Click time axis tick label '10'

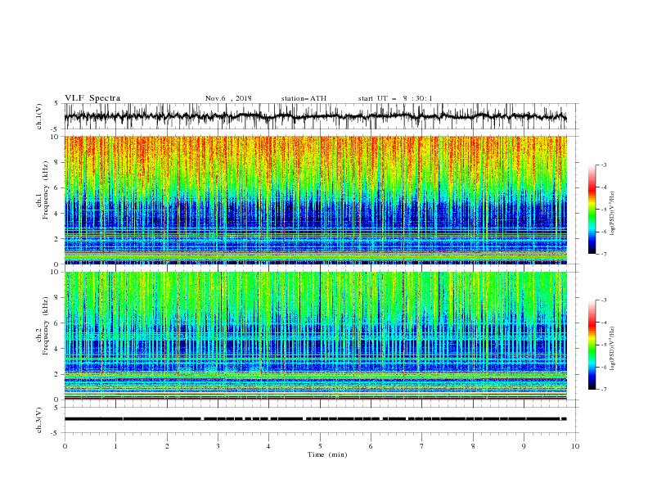(x=575, y=446)
